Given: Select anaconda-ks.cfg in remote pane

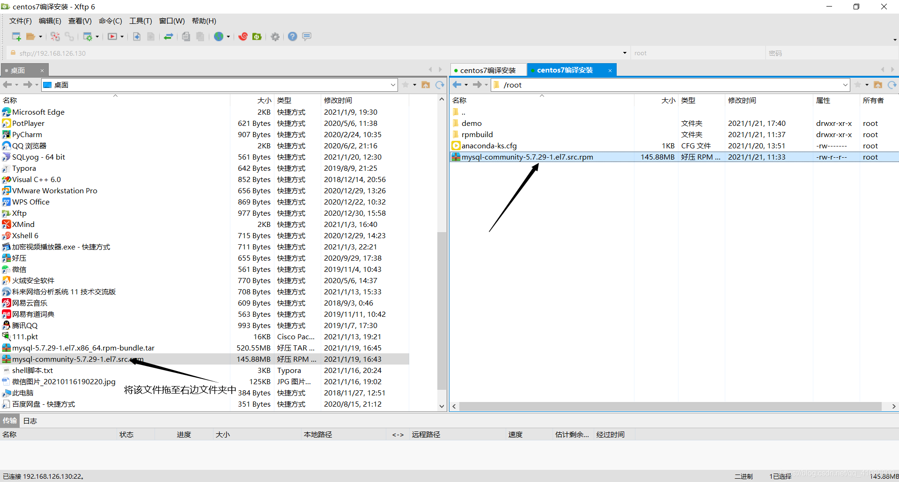Looking at the screenshot, I should coord(489,146).
